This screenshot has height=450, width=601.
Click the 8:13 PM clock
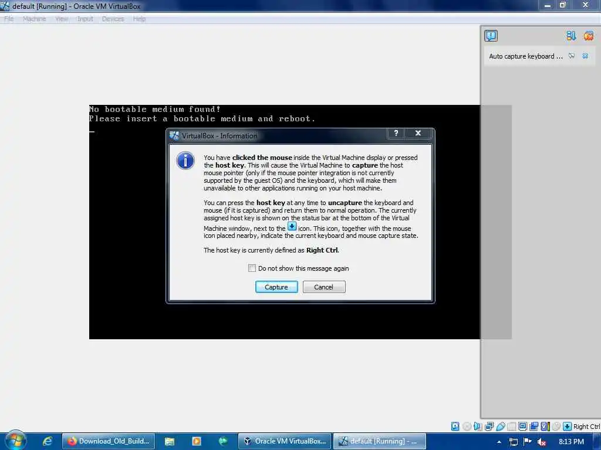click(x=571, y=442)
